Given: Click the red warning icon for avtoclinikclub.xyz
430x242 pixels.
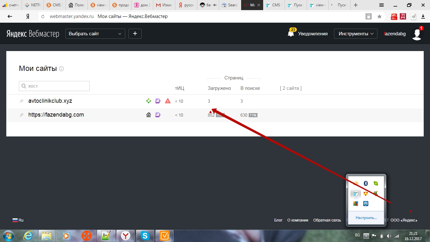Looking at the screenshot, I should pyautogui.click(x=168, y=101).
